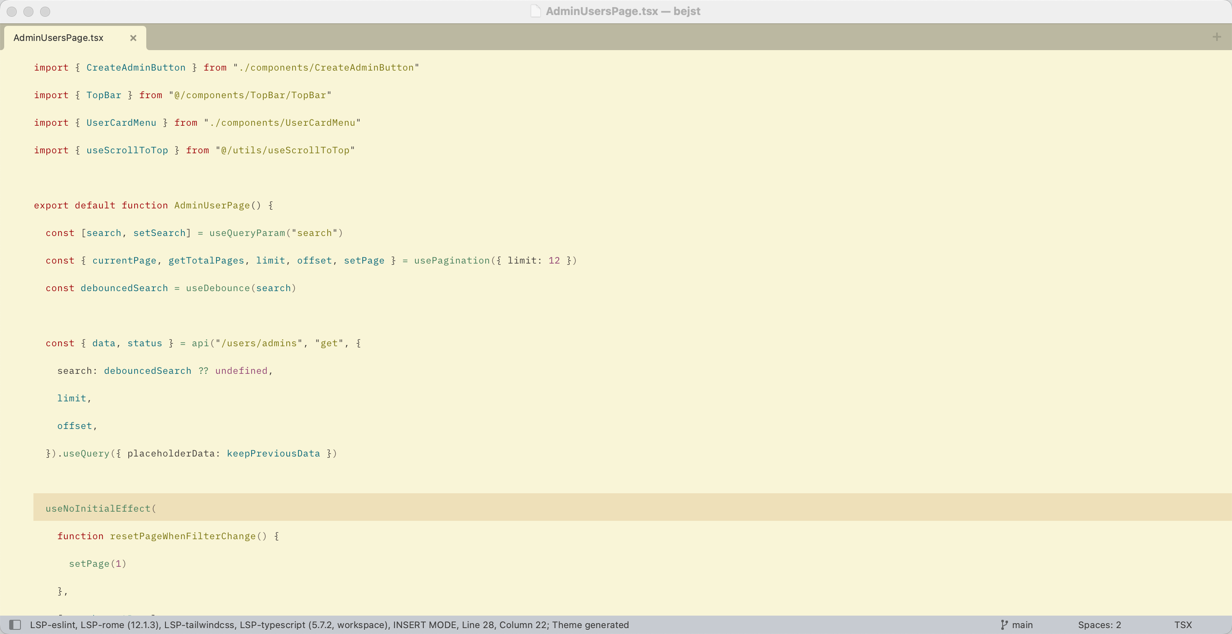Click useQueryParam call
This screenshot has height=634, width=1232.
click(247, 233)
